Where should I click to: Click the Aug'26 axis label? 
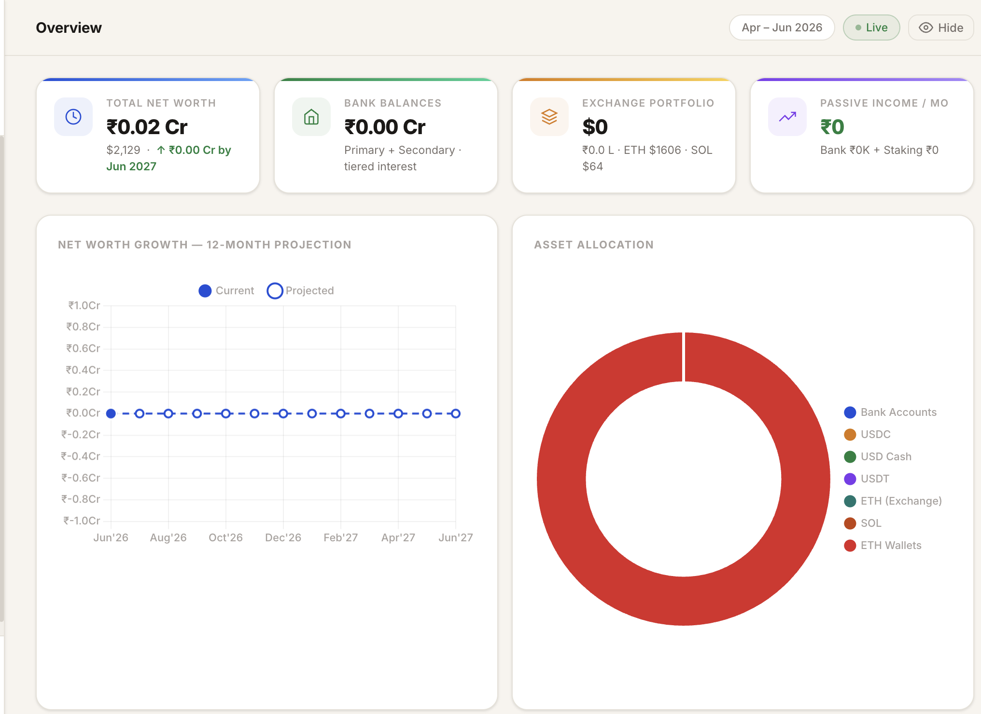168,537
